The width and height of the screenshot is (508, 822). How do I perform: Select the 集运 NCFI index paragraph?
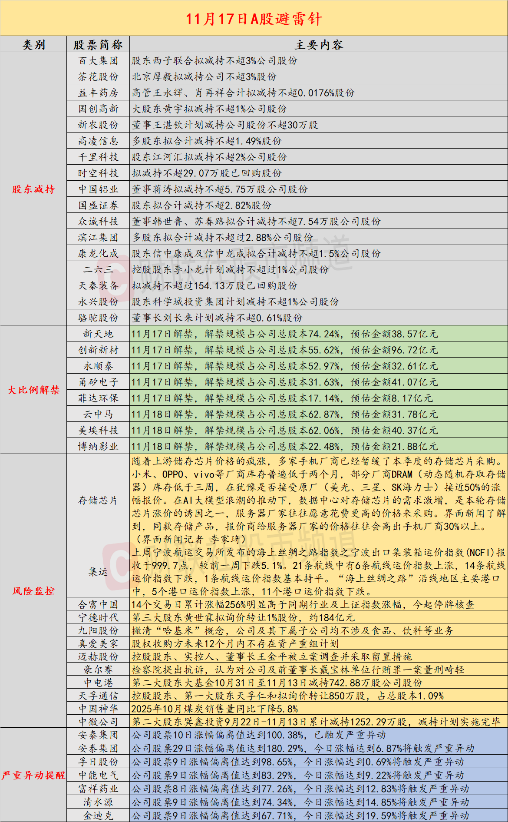(319, 572)
